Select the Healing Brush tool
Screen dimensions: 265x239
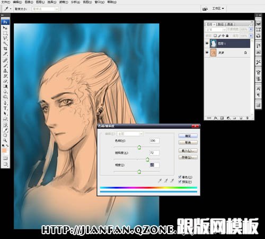click(x=5, y=60)
